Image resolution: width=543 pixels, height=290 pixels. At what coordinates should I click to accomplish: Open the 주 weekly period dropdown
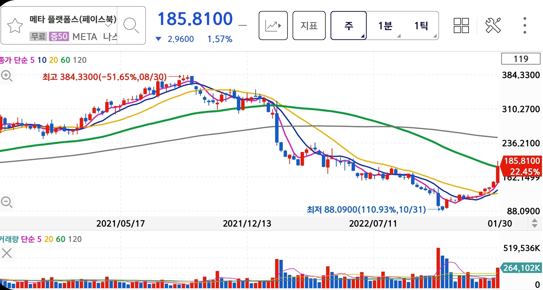[x=348, y=26]
